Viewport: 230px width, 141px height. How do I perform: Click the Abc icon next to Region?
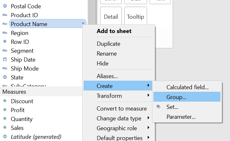(x=5, y=33)
